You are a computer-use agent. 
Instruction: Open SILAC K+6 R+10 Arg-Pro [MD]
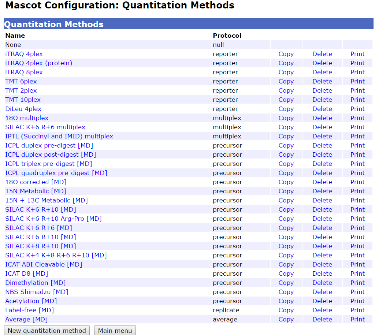(53, 219)
